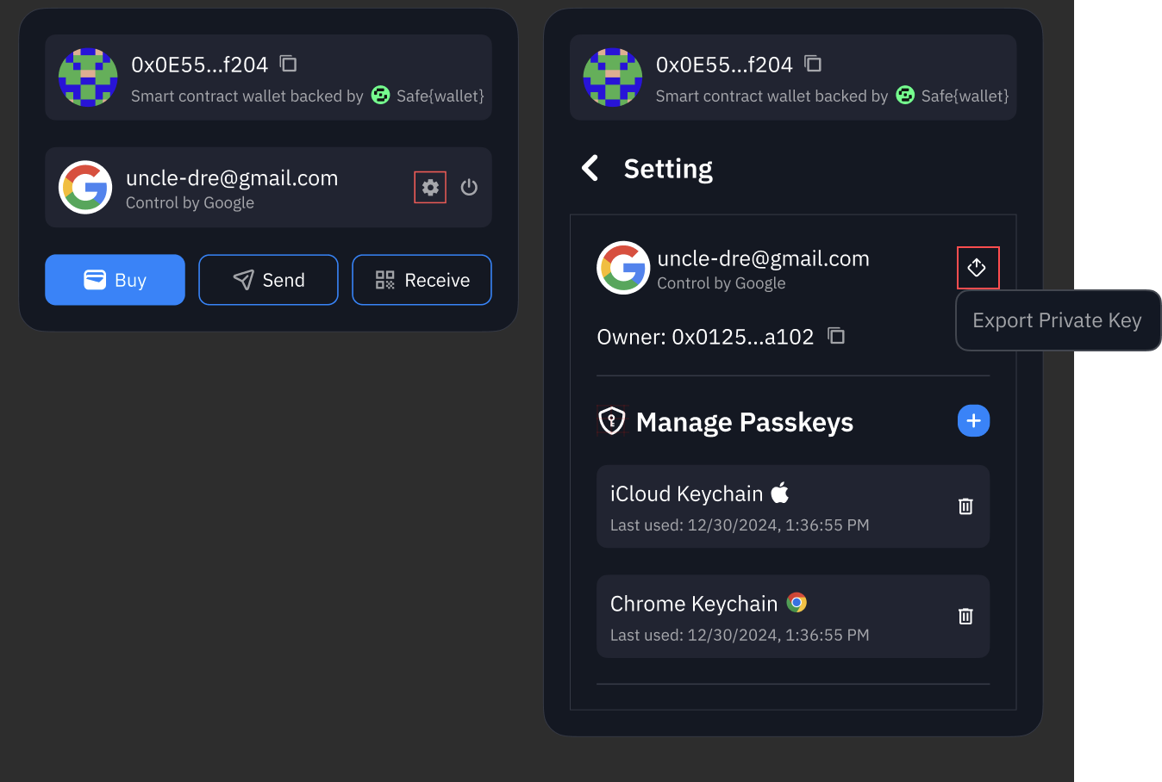The image size is (1162, 782).
Task: Open the Send panel
Action: 268,279
